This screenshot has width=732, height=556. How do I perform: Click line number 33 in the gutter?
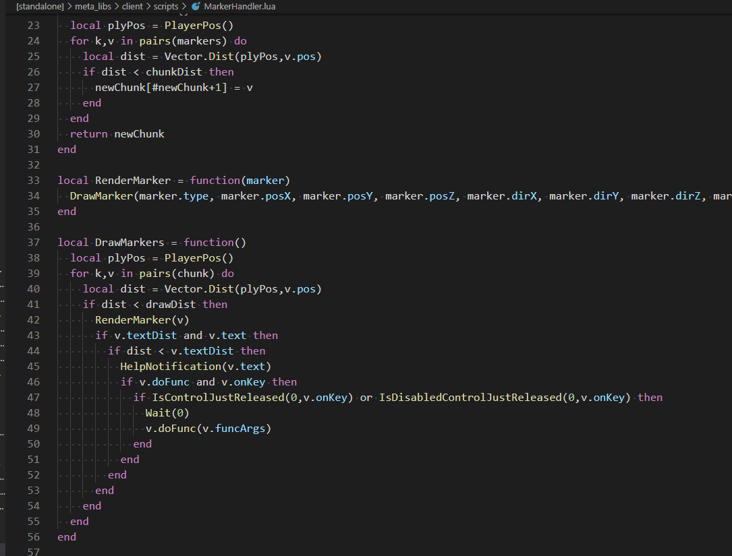[34, 181]
